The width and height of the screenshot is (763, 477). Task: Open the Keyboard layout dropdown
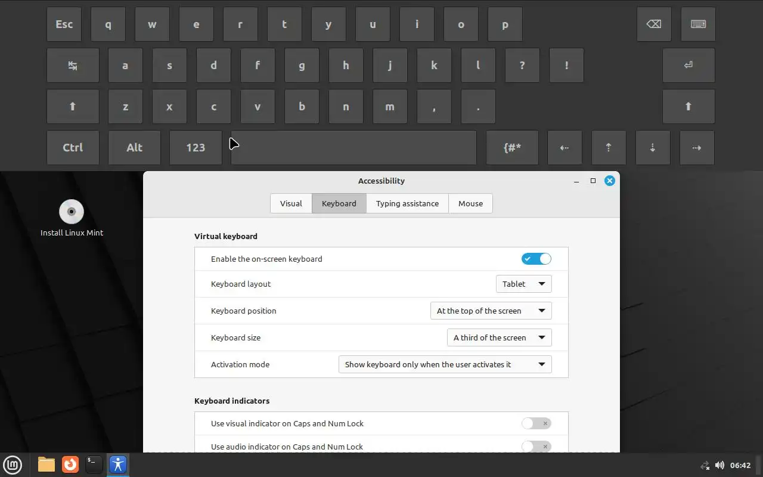[x=523, y=284]
